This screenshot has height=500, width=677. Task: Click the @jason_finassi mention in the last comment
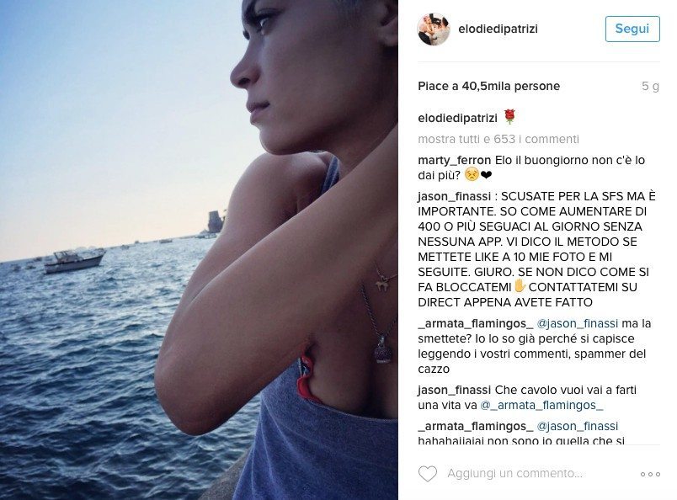click(578, 426)
